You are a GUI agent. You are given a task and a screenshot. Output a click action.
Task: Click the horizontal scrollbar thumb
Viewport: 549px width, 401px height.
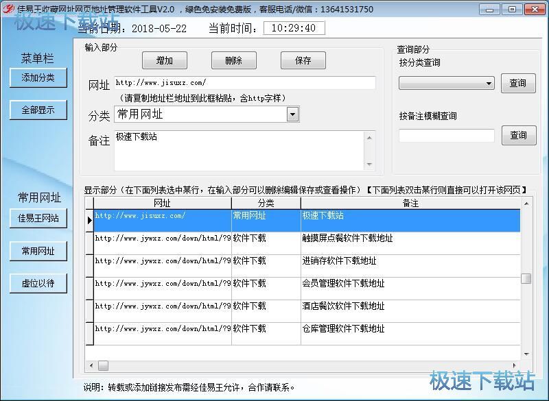click(x=104, y=365)
